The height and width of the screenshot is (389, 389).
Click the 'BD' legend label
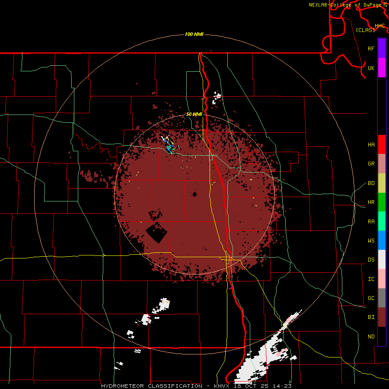click(371, 183)
